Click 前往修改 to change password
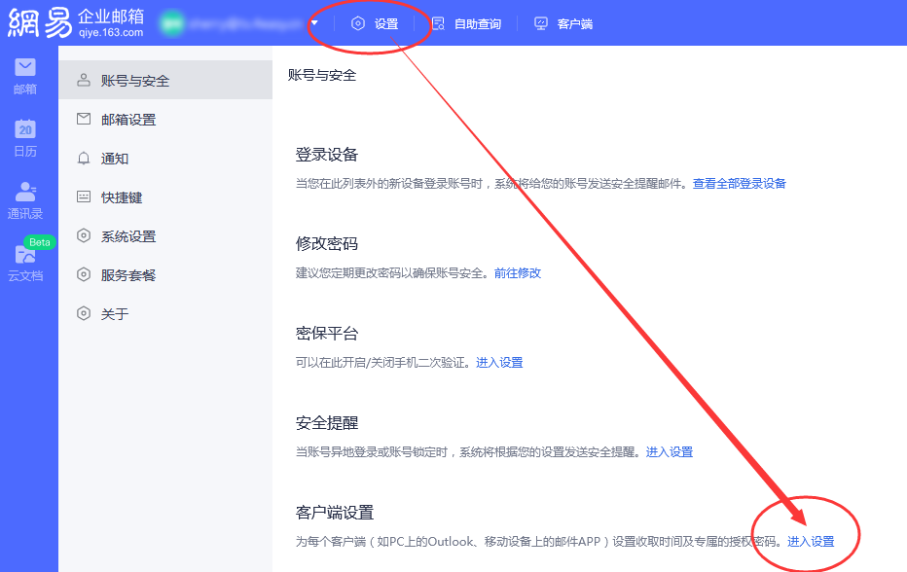 click(x=520, y=272)
